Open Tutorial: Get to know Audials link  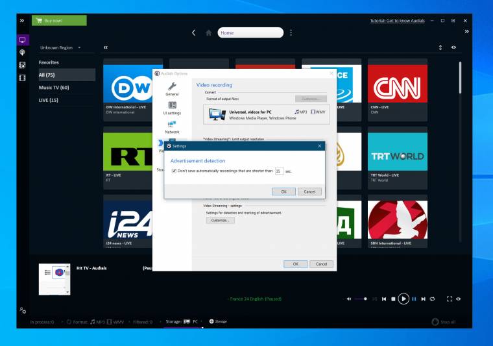tap(397, 21)
